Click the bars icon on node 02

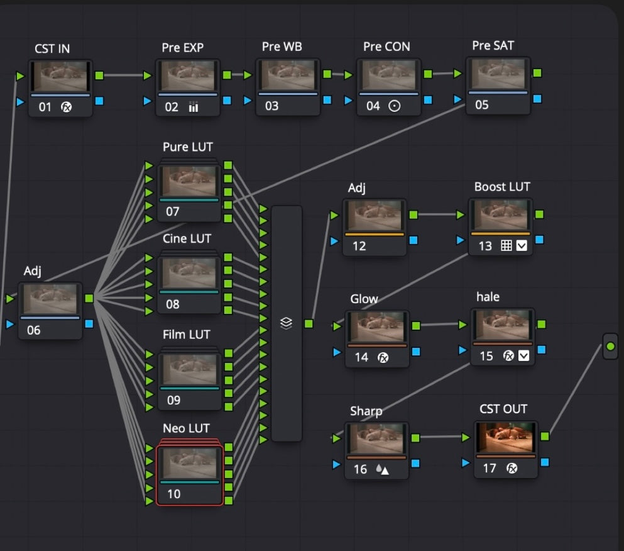[194, 107]
